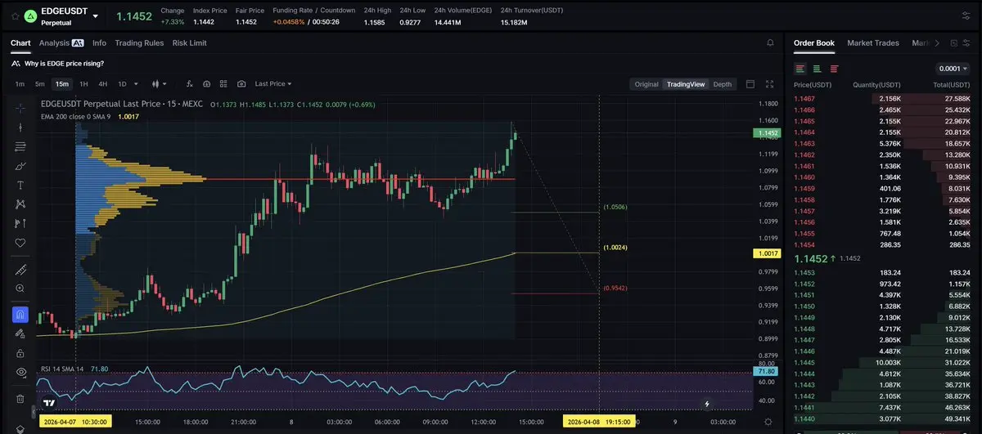Select the 4H timeframe
This screenshot has width=982, height=434.
103,83
